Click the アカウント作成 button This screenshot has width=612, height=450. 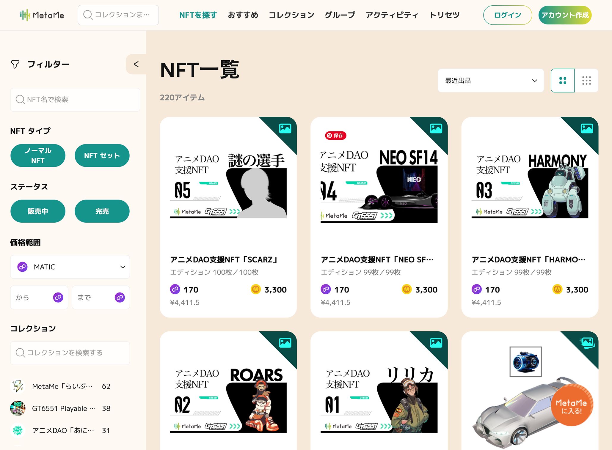[x=565, y=15]
